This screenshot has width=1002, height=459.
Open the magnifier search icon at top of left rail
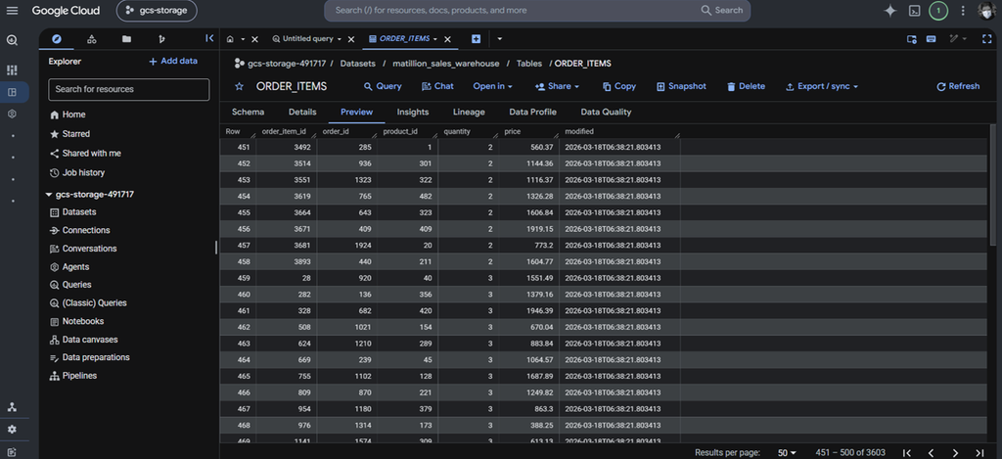(12, 40)
